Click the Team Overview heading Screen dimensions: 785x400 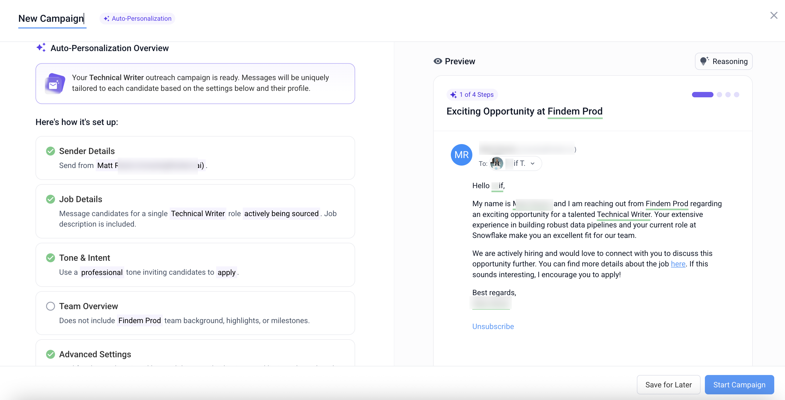[88, 306]
